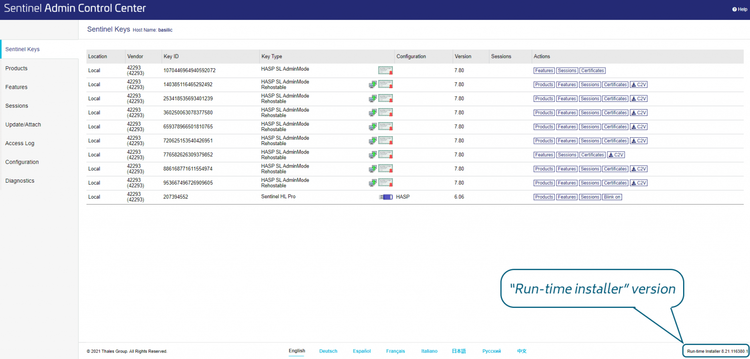Click the license certificate icon for key 1070446964940592072
Image resolution: width=750 pixels, height=359 pixels.
tap(385, 71)
